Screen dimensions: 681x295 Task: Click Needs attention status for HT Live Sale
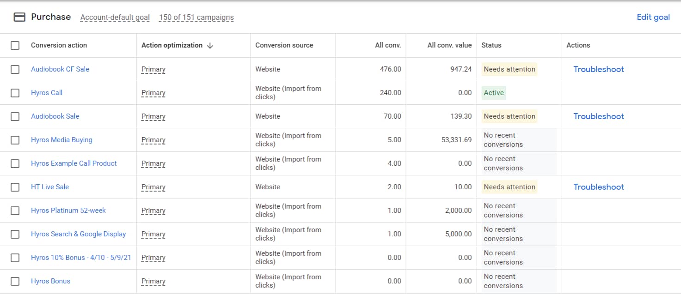point(509,187)
